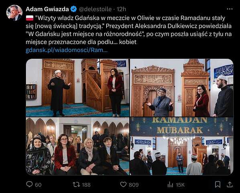Open the 12h timestamp link
240x193 pixels.
121,9
